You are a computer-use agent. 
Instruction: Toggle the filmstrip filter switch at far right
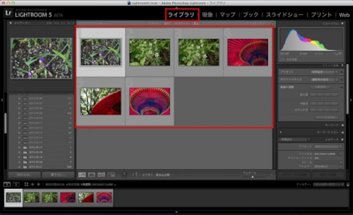[348, 185]
